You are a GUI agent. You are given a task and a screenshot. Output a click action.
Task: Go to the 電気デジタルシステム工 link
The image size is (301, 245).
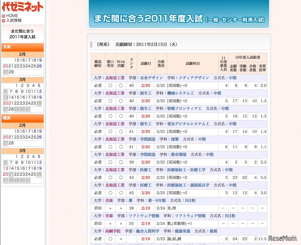point(188,124)
